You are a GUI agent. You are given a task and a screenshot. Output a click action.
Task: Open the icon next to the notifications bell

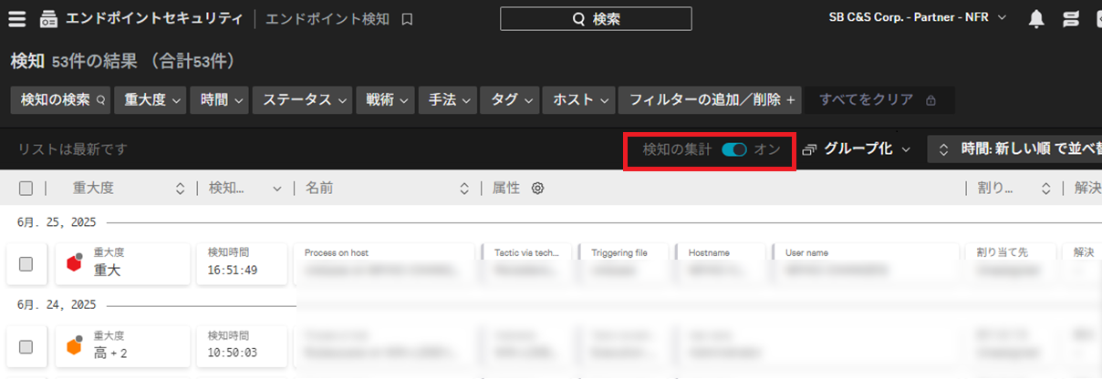coord(1071,18)
